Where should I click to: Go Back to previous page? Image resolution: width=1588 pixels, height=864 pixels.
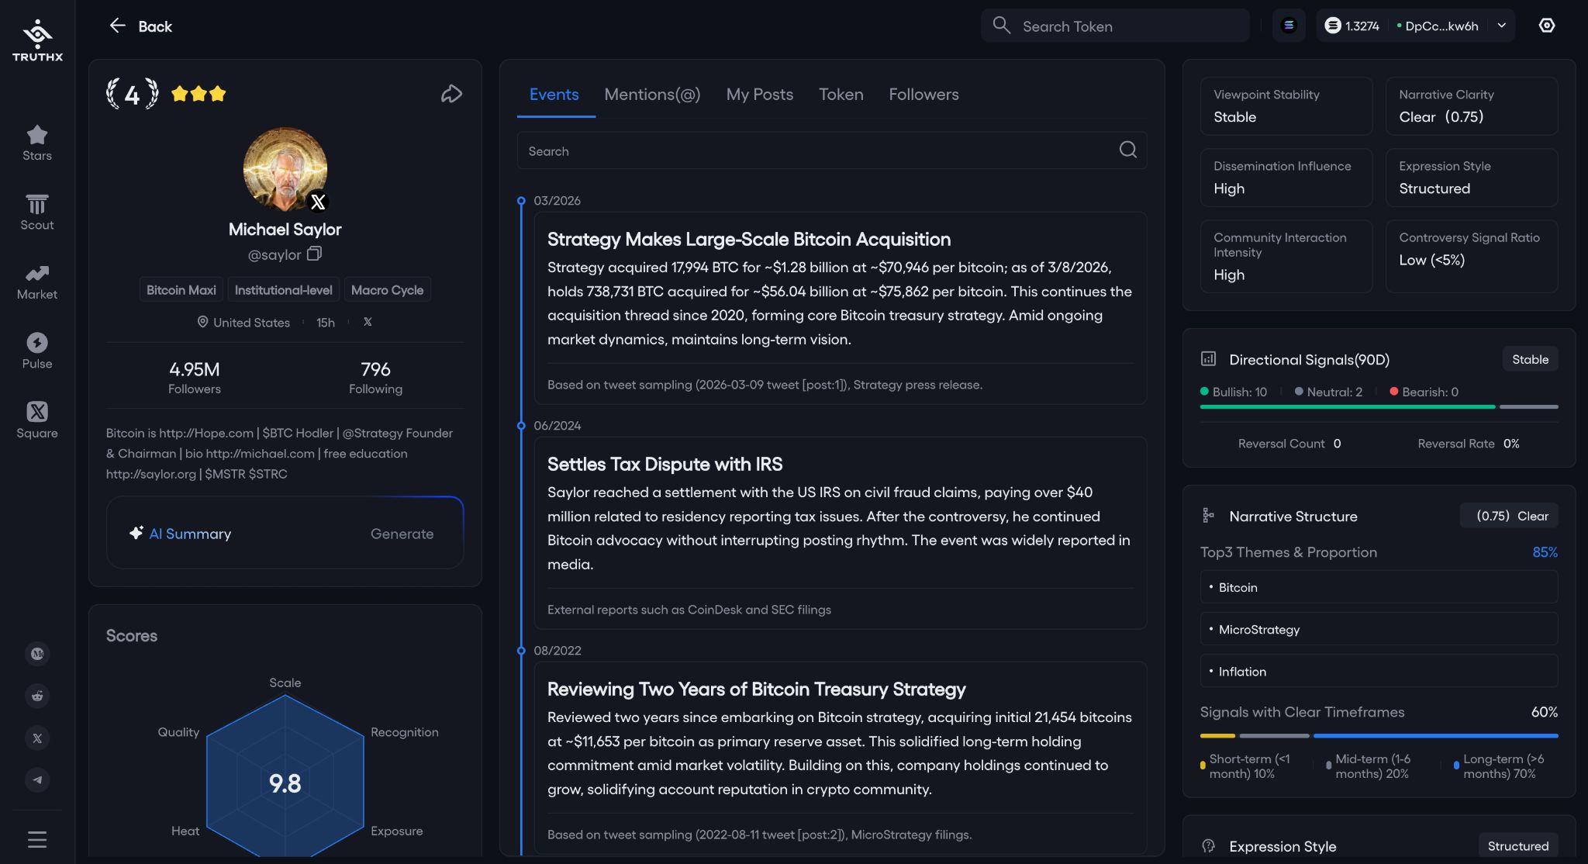pyautogui.click(x=140, y=26)
